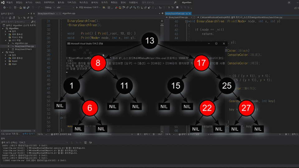Screen dimensions: 299x168
Task: Click the Visual Studio logo icon
Action: click(3, 2)
